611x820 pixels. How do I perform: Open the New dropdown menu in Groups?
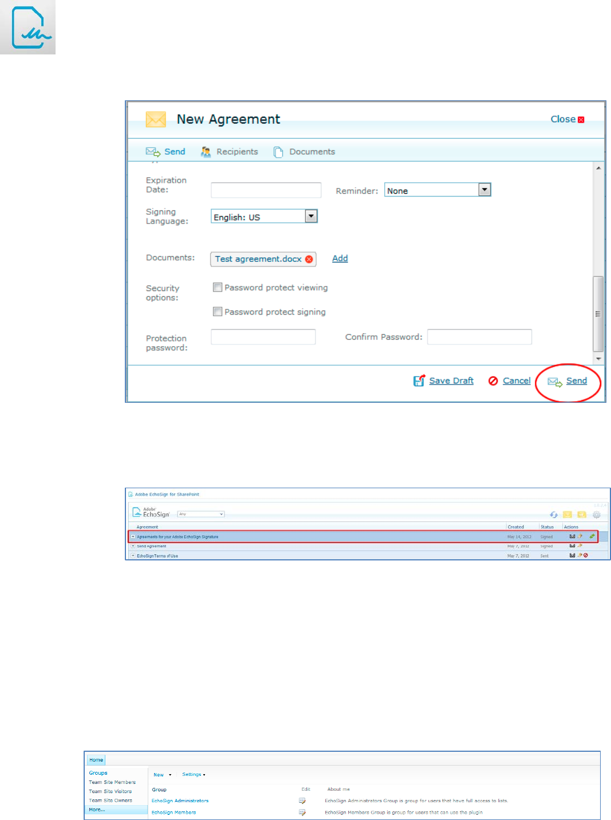pyautogui.click(x=163, y=775)
